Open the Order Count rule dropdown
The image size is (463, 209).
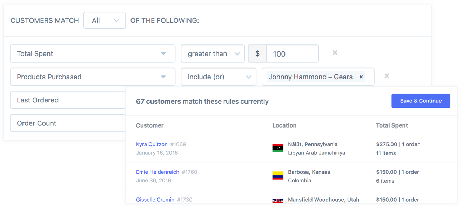(x=68, y=123)
